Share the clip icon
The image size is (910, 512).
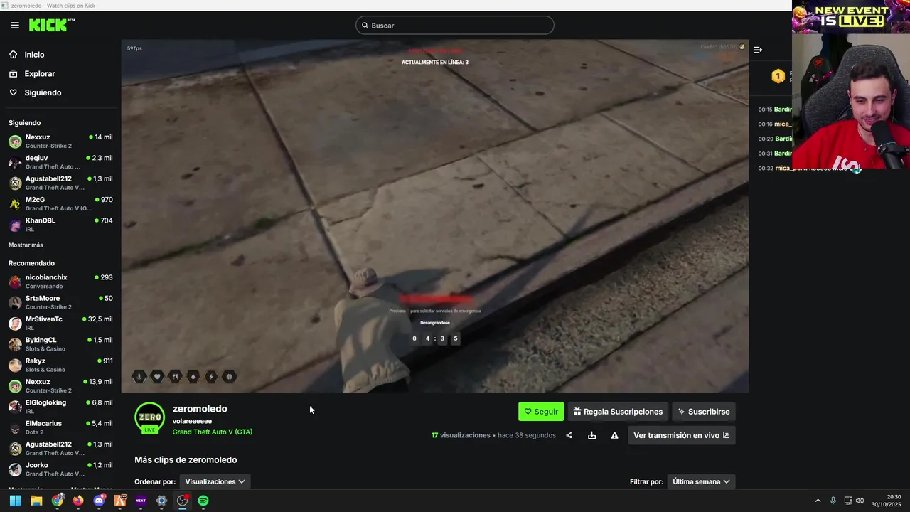[569, 435]
